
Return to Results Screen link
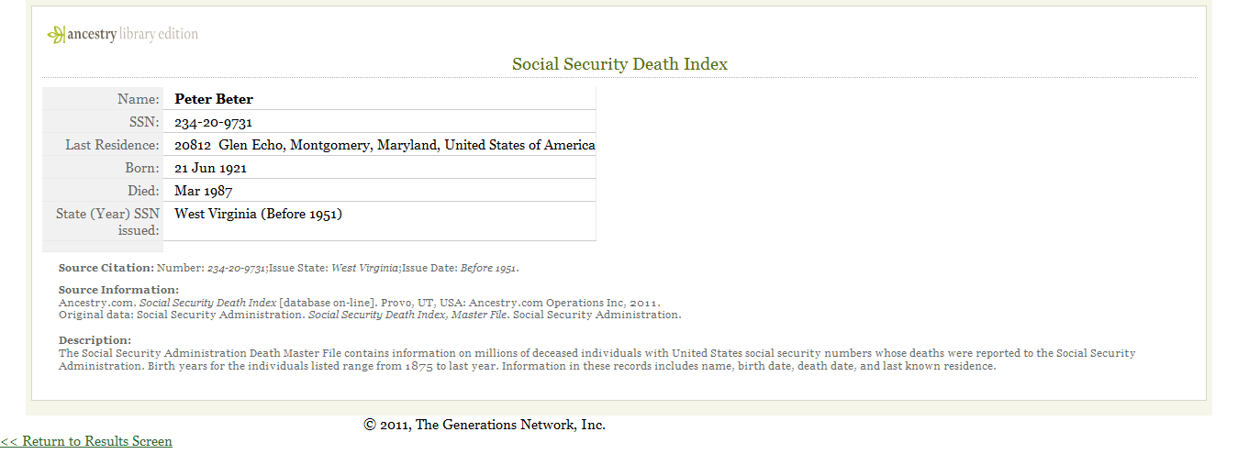tap(86, 441)
